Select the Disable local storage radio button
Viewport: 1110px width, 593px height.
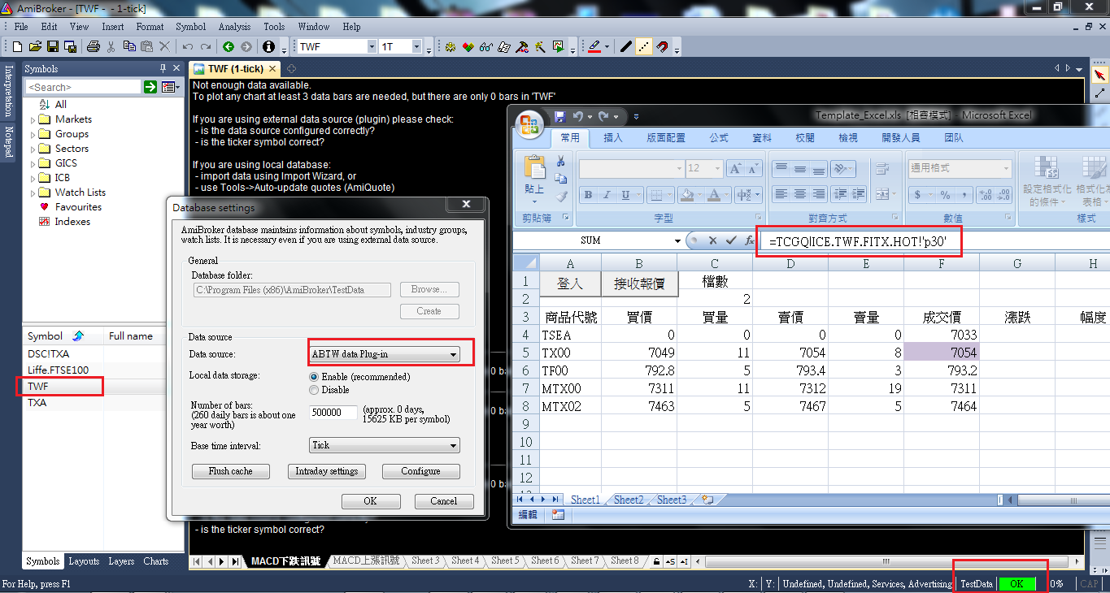point(314,390)
